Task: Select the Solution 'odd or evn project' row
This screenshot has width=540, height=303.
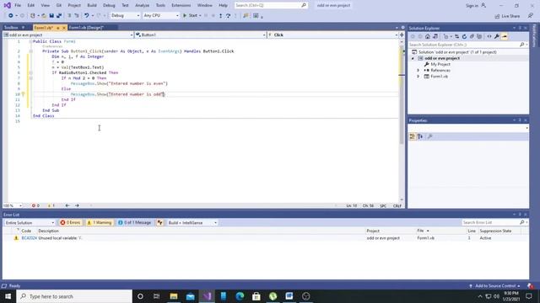Action: pos(457,52)
